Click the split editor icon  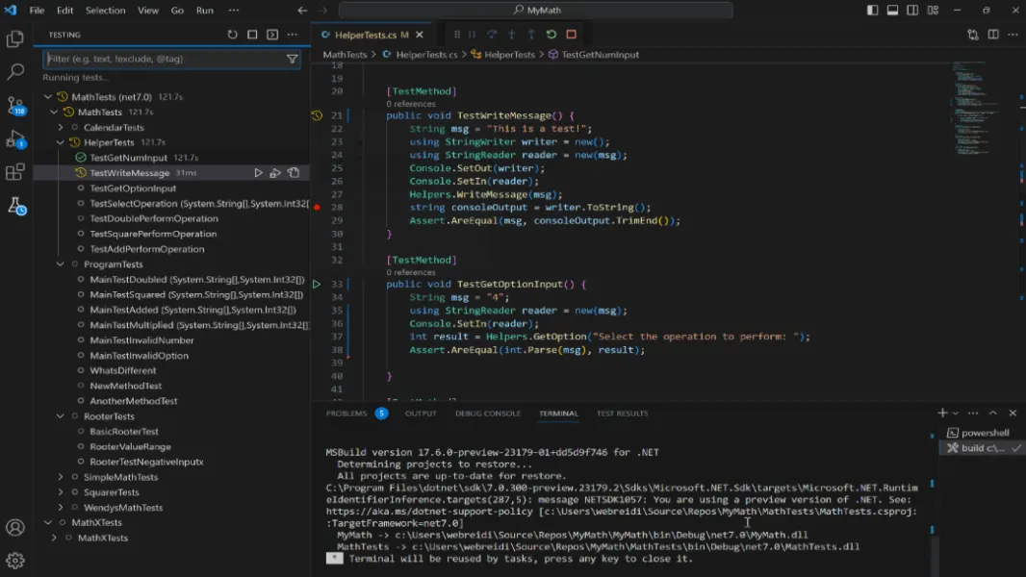point(993,35)
